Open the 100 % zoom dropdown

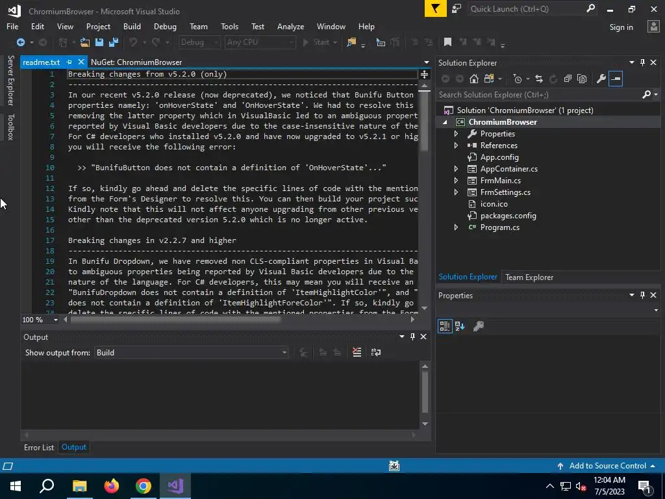pos(56,320)
